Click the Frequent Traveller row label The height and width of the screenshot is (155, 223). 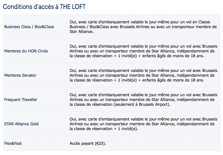point(21,100)
